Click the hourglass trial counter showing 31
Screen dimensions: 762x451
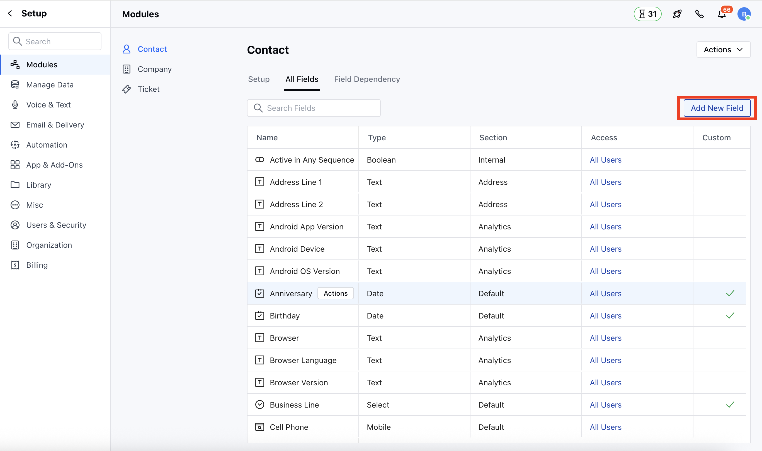(x=647, y=14)
